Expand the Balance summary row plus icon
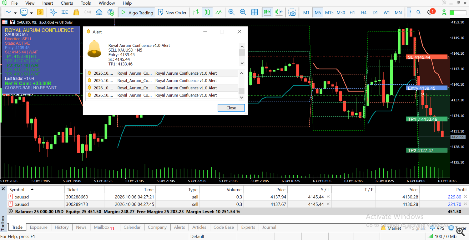The width and height of the screenshot is (469, 240). pyautogui.click(x=11, y=212)
